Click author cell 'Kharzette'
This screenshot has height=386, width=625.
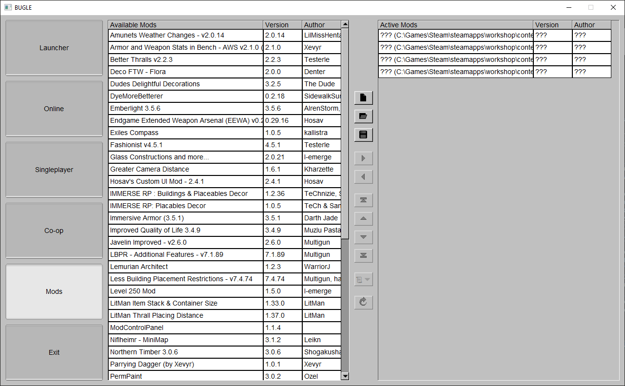322,169
